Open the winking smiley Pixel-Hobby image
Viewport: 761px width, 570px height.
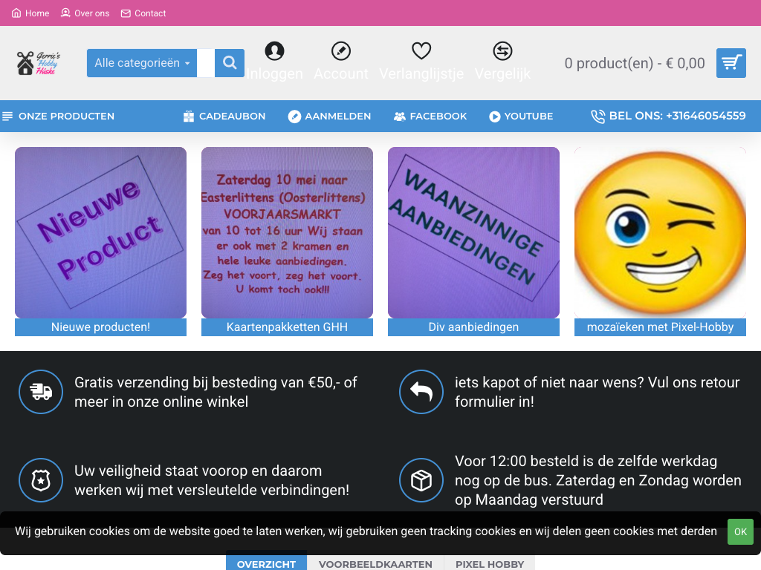660,232
